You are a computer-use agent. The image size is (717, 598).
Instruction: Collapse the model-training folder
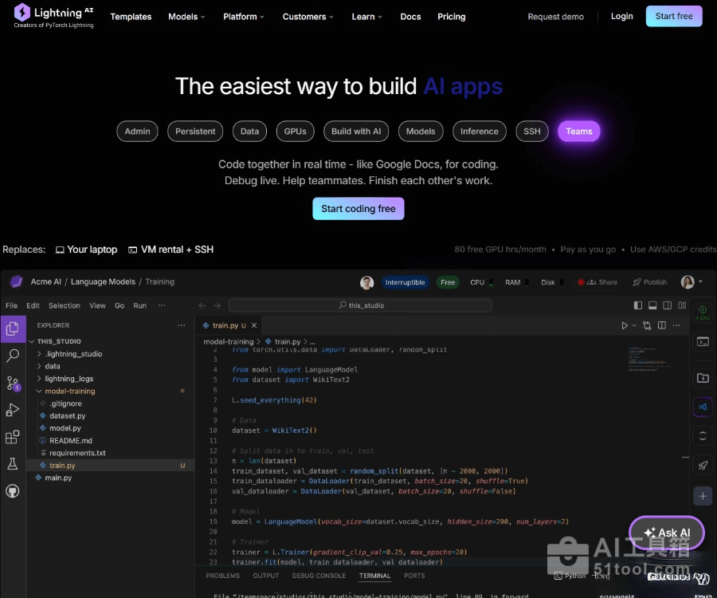click(69, 391)
